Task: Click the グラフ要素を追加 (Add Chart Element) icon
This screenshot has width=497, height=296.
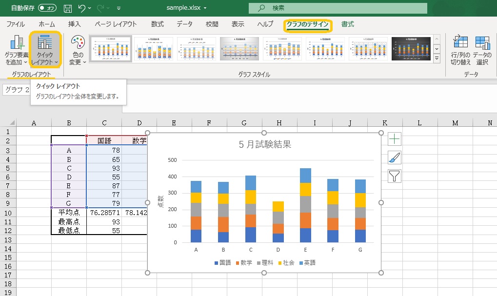Action: point(17,50)
